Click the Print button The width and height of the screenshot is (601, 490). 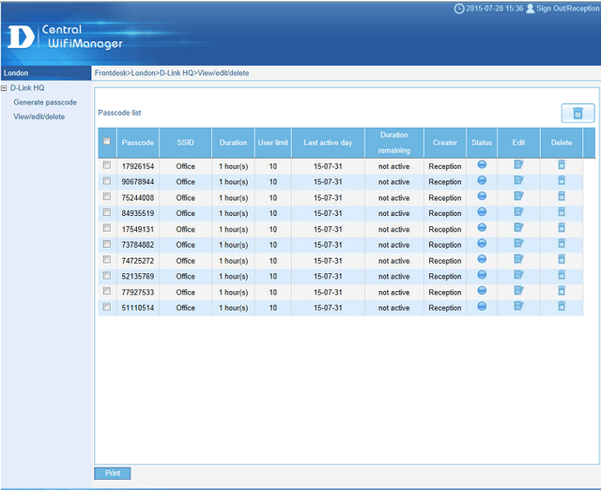(113, 473)
